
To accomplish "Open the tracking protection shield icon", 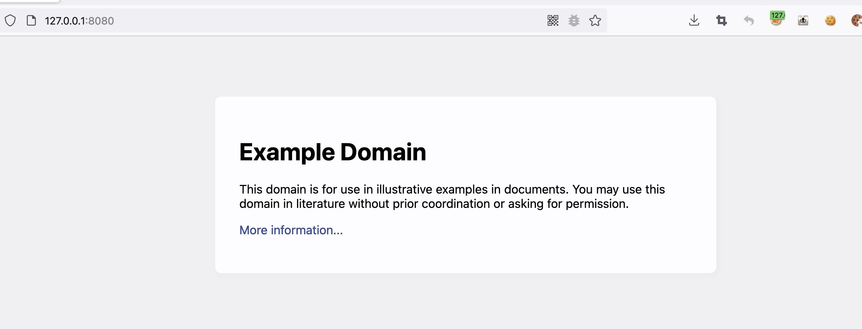I will [x=10, y=20].
